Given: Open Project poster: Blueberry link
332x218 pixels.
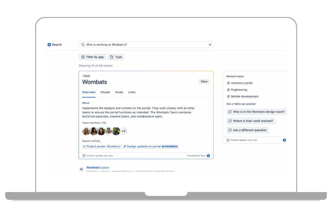Looking at the screenshot, I should (102, 147).
